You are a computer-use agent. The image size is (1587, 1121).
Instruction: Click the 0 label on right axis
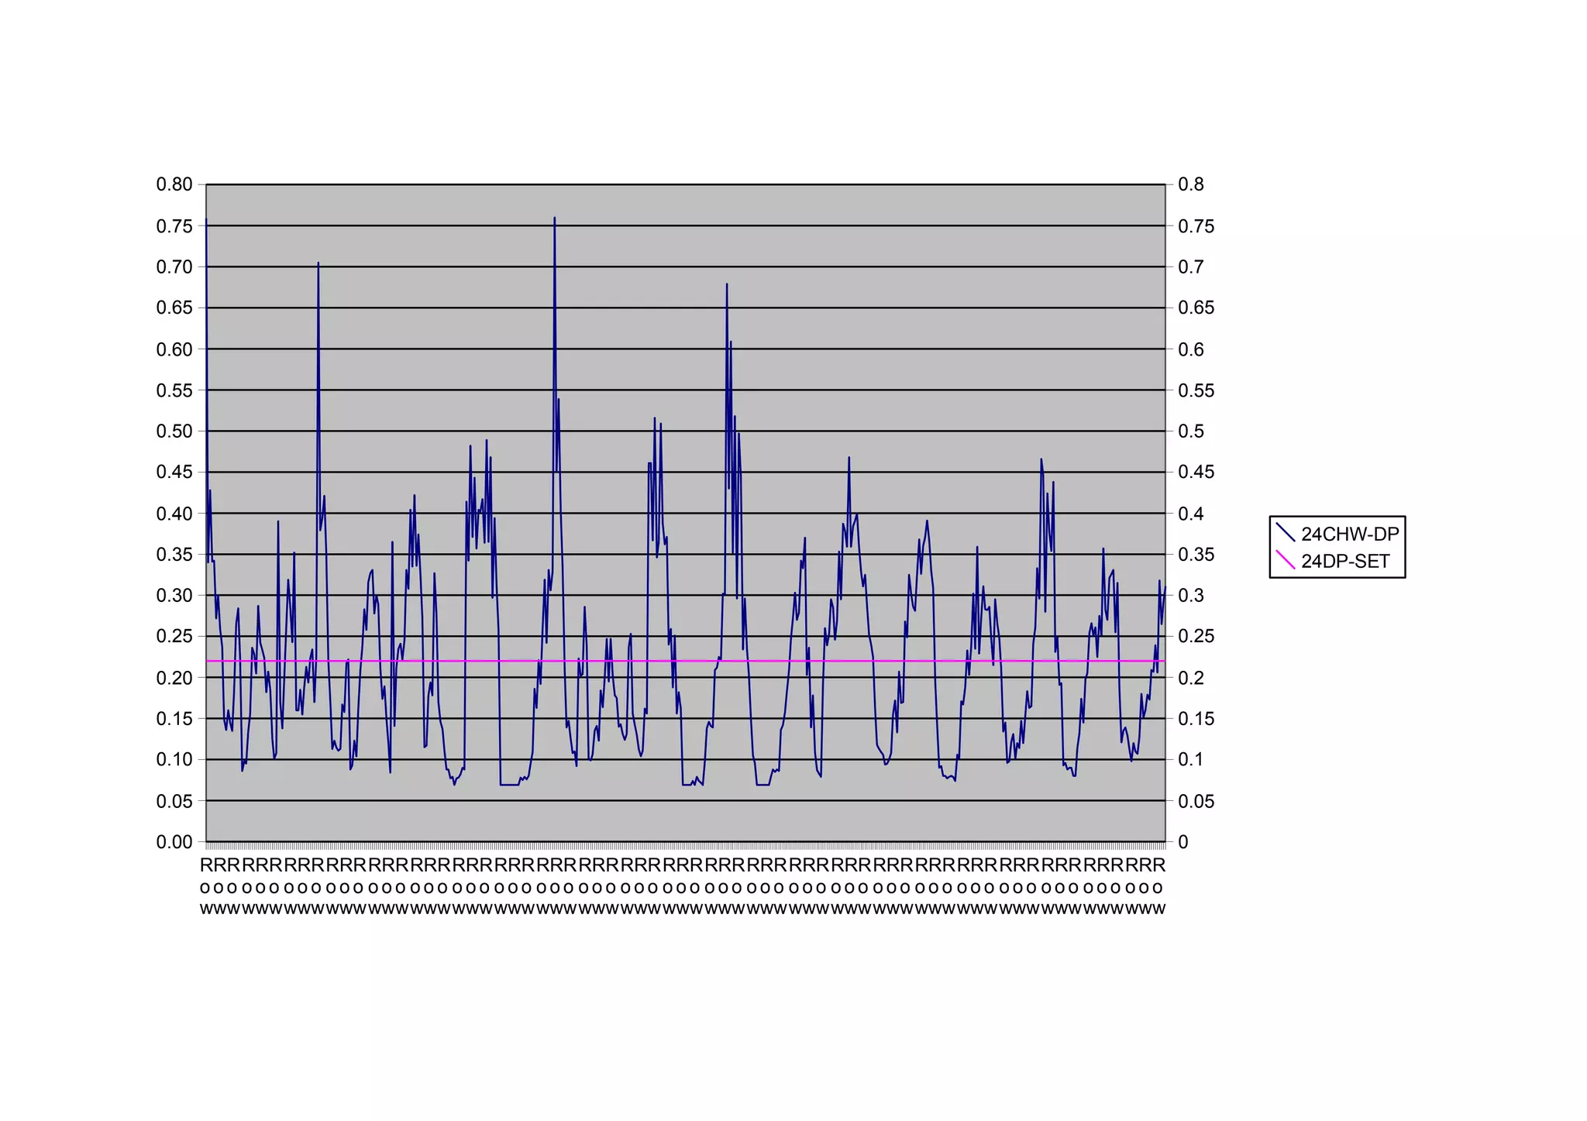pyautogui.click(x=1183, y=842)
